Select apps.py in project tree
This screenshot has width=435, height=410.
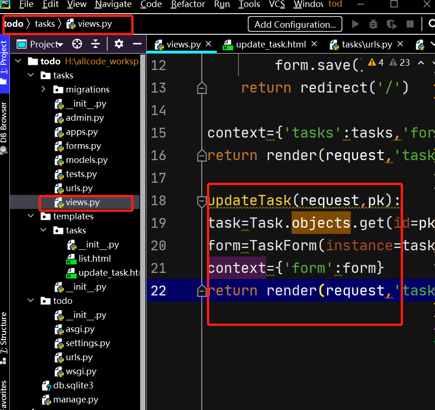click(76, 132)
